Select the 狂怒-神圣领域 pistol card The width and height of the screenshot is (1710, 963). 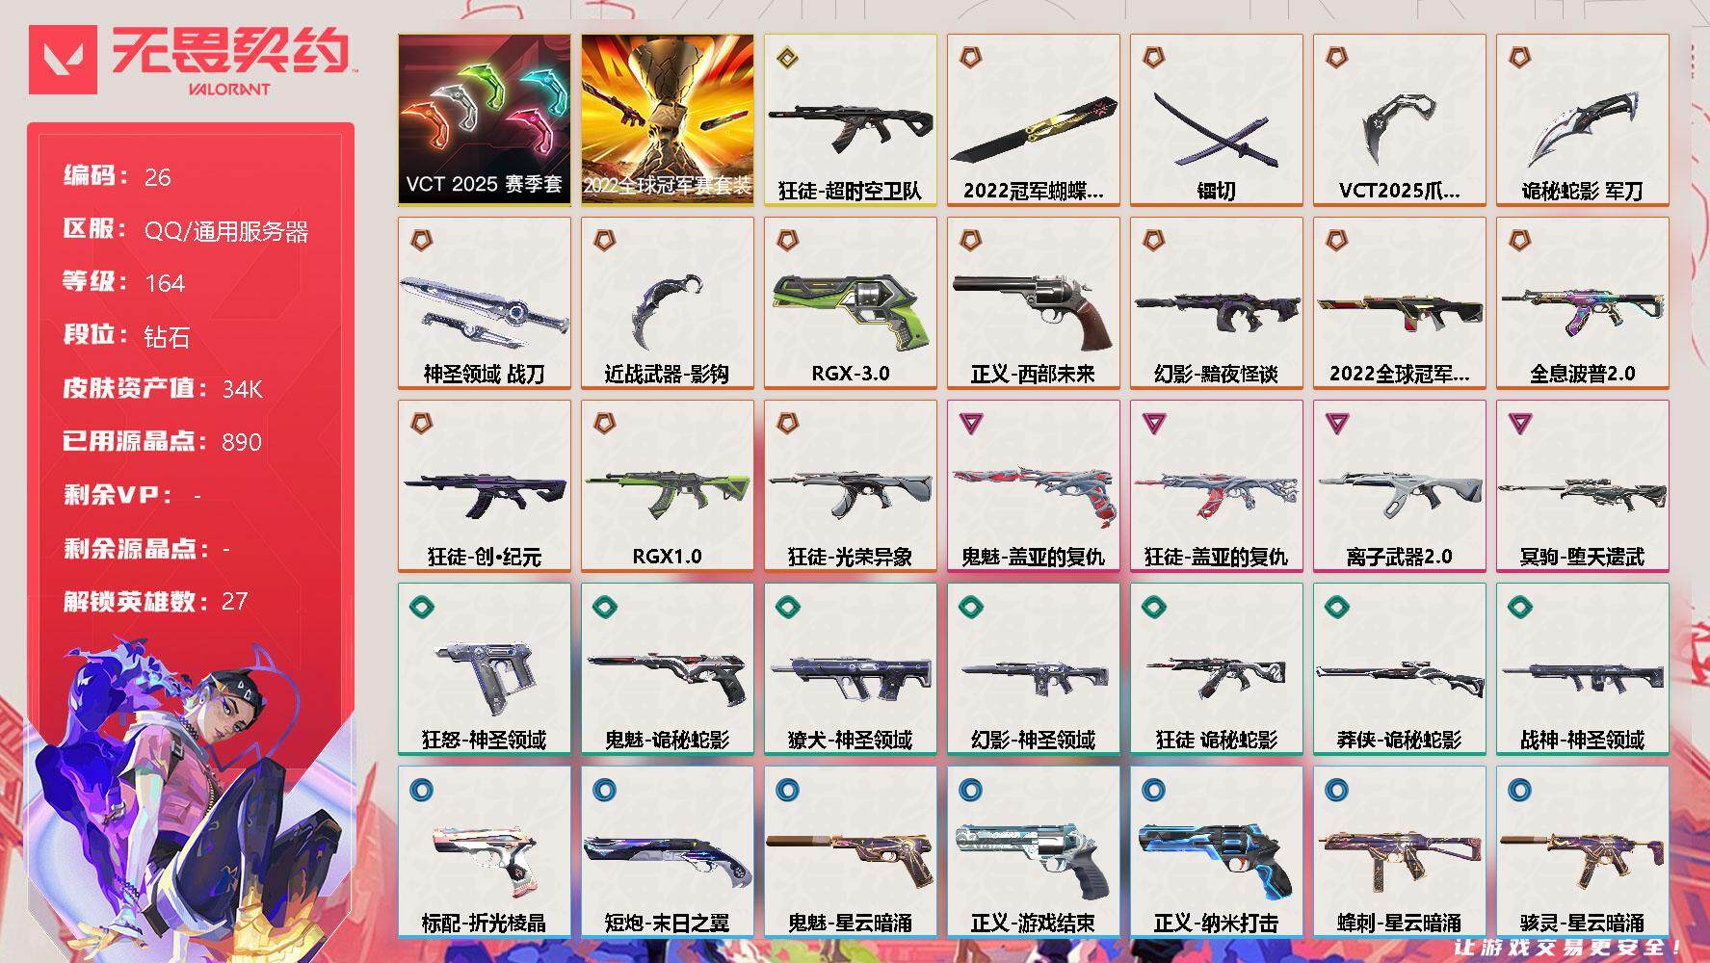[484, 668]
